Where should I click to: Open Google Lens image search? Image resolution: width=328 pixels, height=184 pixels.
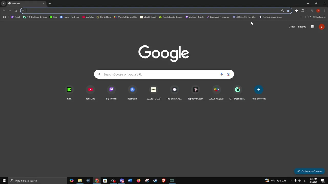point(229,74)
